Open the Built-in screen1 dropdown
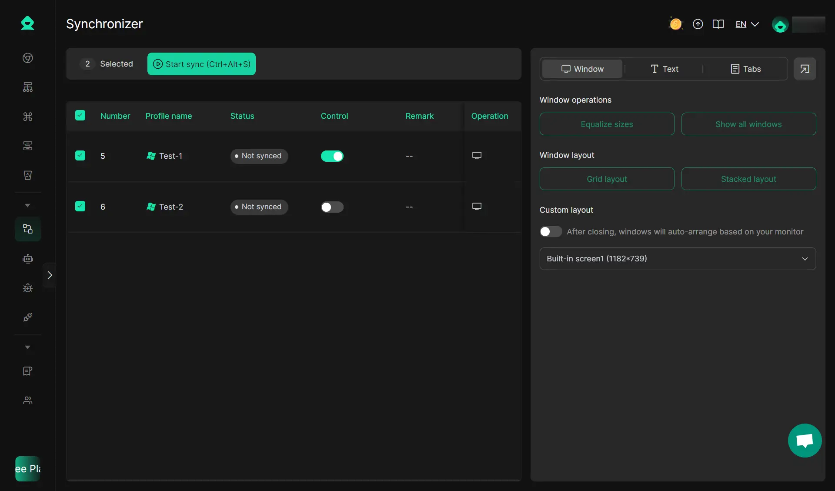Screen dimensions: 835x491 677,259
